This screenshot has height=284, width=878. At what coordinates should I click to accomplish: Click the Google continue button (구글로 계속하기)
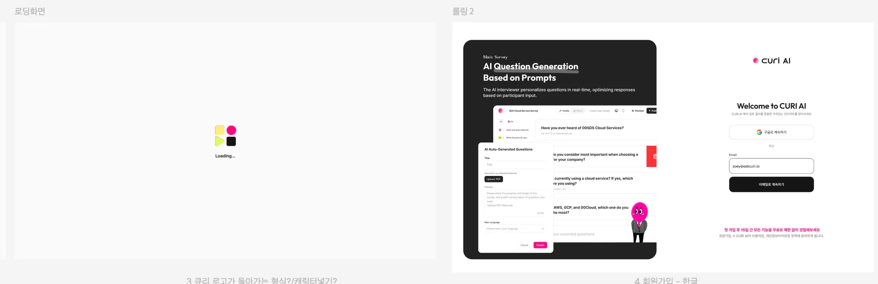771,132
